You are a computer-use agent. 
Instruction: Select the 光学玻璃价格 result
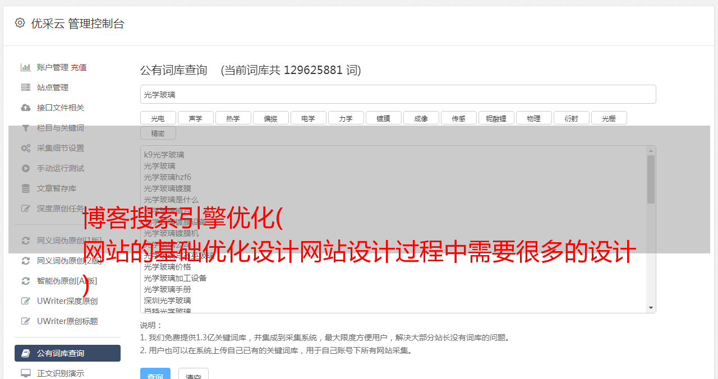pos(167,267)
